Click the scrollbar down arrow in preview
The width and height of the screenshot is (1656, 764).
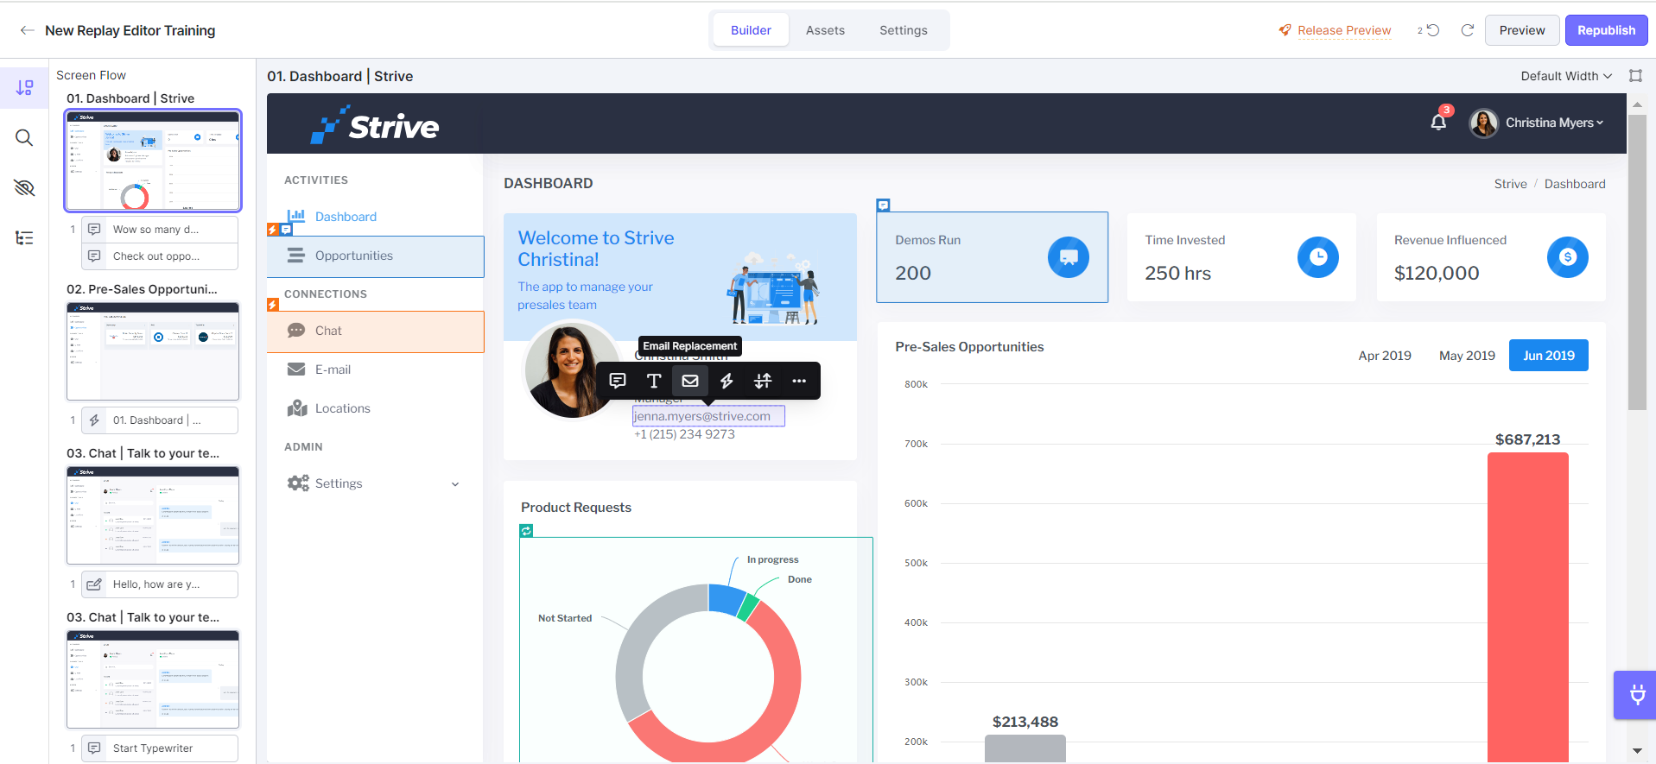1637,751
